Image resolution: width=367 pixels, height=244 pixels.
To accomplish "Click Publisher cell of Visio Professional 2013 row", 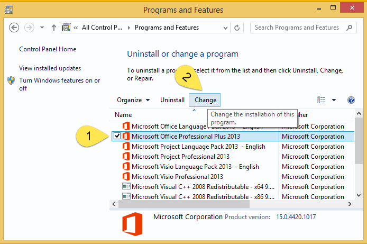I will 313,177.
